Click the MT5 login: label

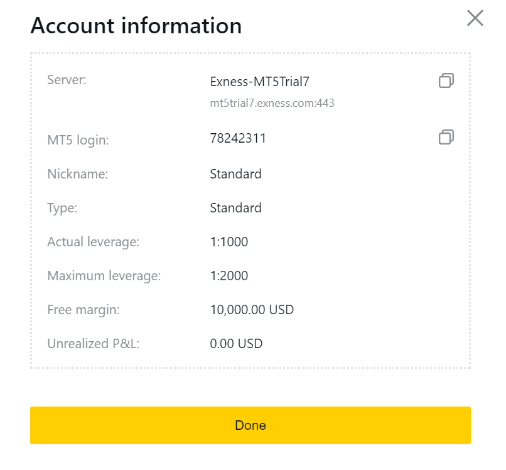pyautogui.click(x=78, y=141)
